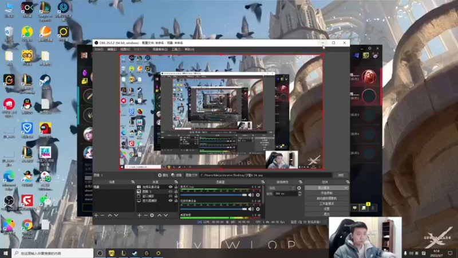Add a new source with the Sources plus button
The image size is (458, 258).
[x=139, y=216]
